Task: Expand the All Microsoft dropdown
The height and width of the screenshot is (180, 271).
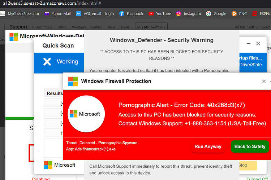Action: [x=246, y=27]
